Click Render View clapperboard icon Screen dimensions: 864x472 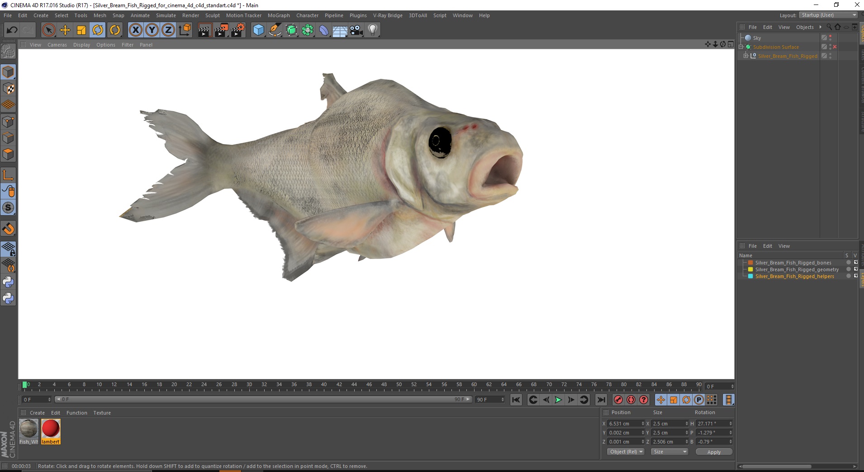(204, 30)
